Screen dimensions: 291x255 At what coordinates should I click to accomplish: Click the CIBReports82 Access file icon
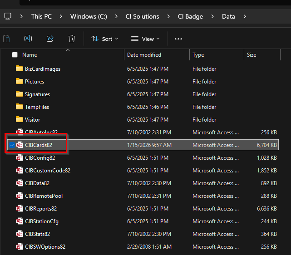pos(20,208)
